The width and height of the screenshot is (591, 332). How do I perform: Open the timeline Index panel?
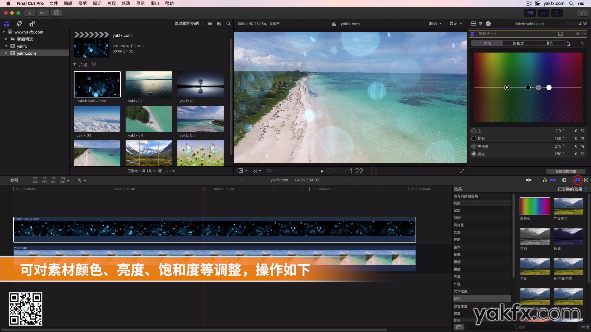pos(14,180)
